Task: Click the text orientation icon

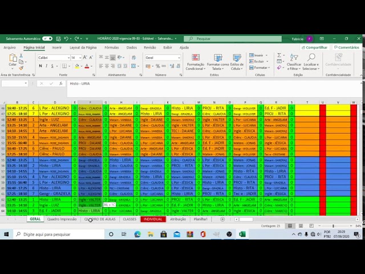Action: point(120,57)
